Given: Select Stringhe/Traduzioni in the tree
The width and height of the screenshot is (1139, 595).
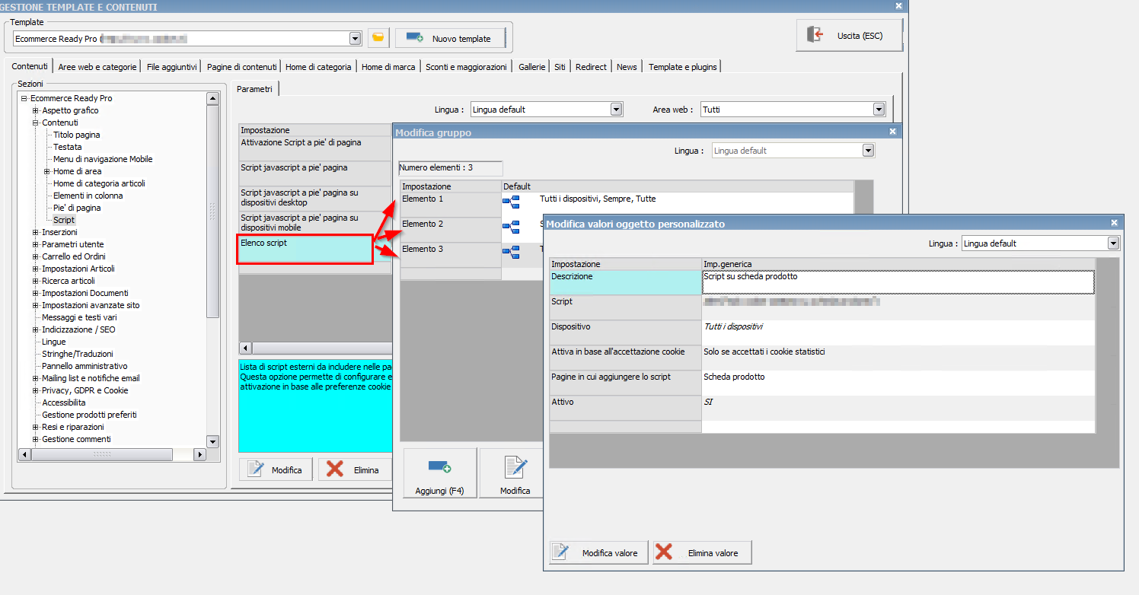Looking at the screenshot, I should point(78,354).
